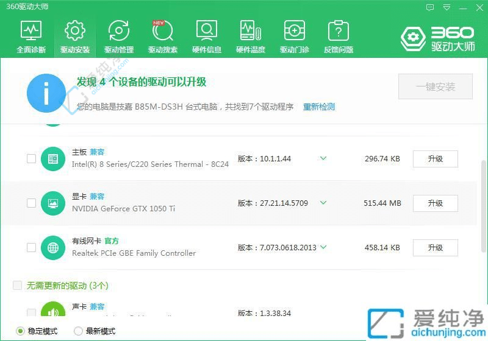Screen dimensions: 488x341
Task: Expand version dropdown for 27.21.14.5709
Action: (323, 203)
